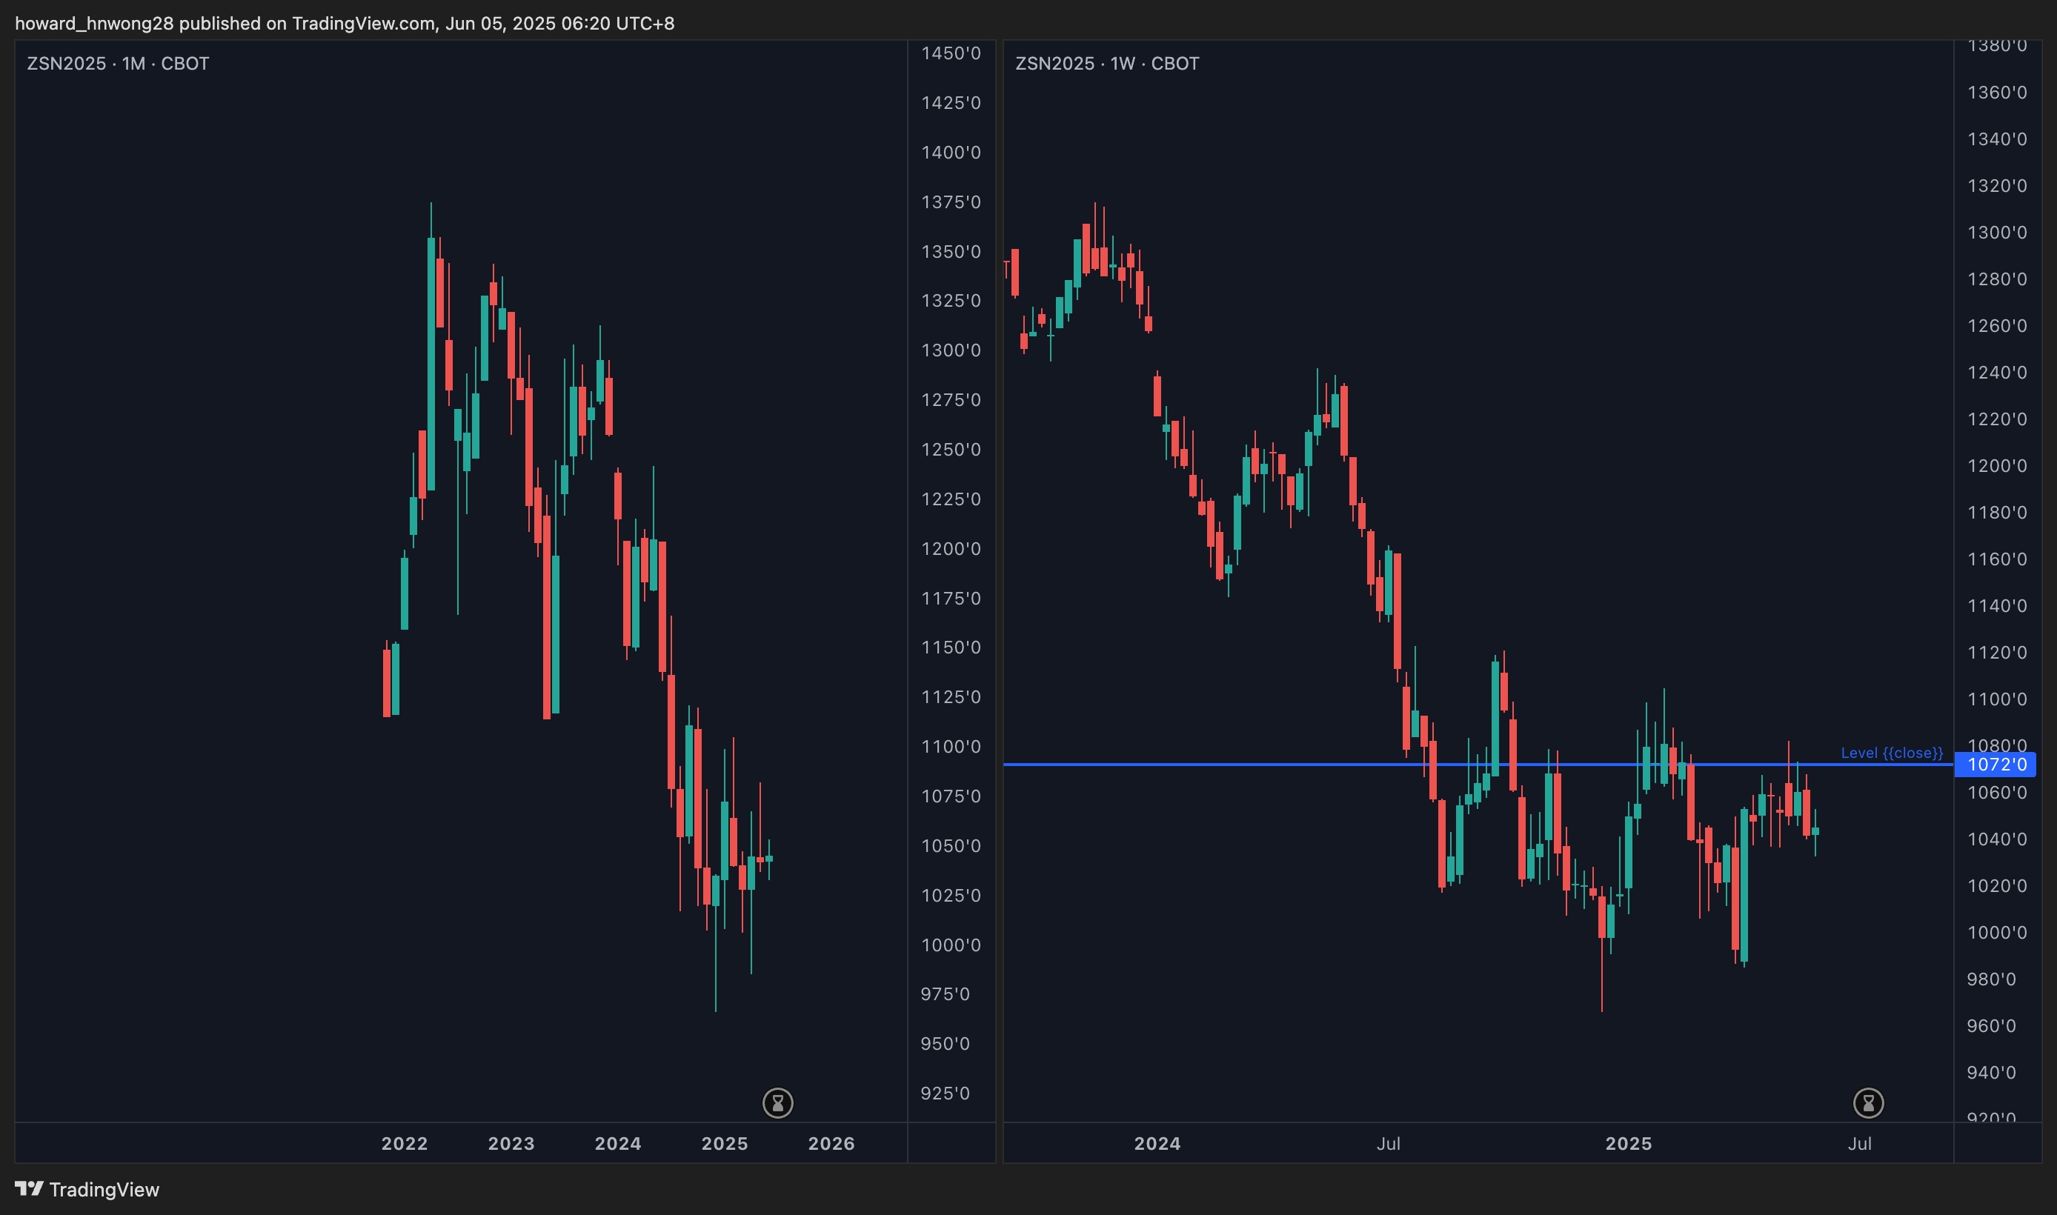Open the TradingView wordmark link at bottom
Screen dimensions: 2057x1215
click(x=104, y=1190)
